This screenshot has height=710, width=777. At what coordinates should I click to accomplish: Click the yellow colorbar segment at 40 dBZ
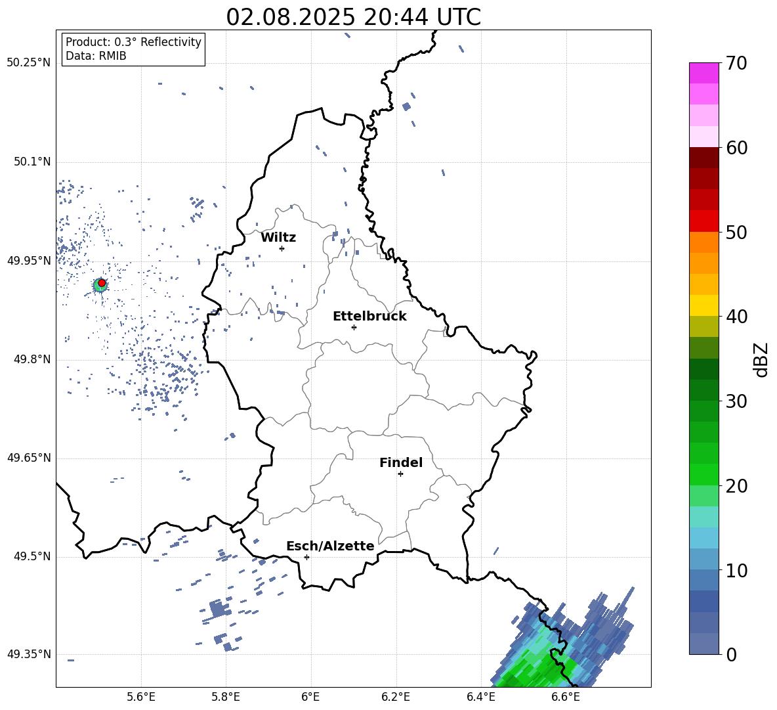703,305
